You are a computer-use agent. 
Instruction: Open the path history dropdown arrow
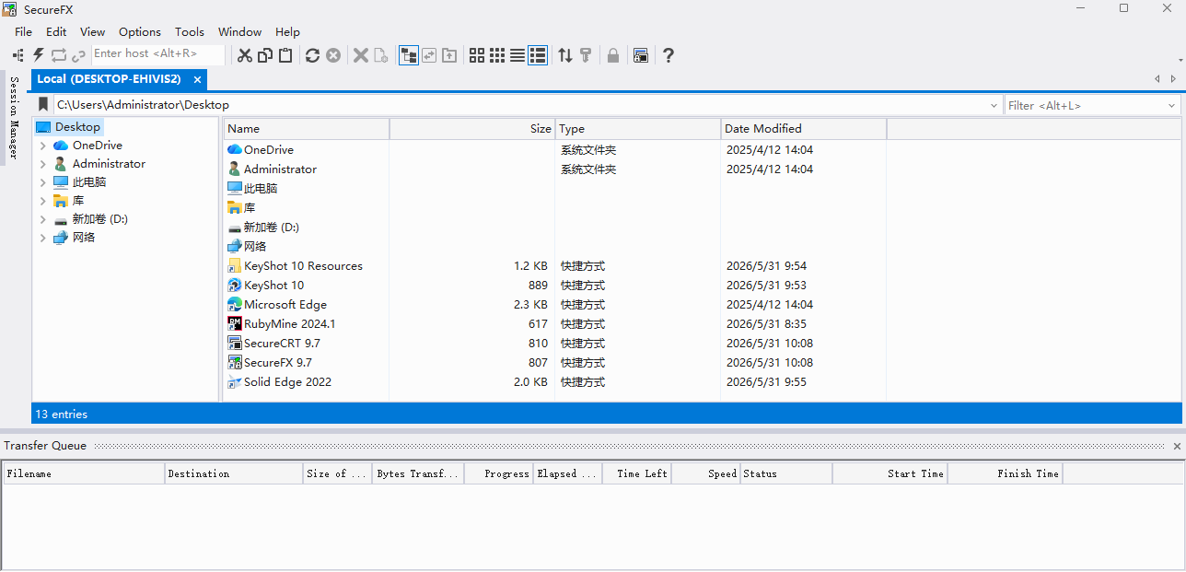(994, 106)
